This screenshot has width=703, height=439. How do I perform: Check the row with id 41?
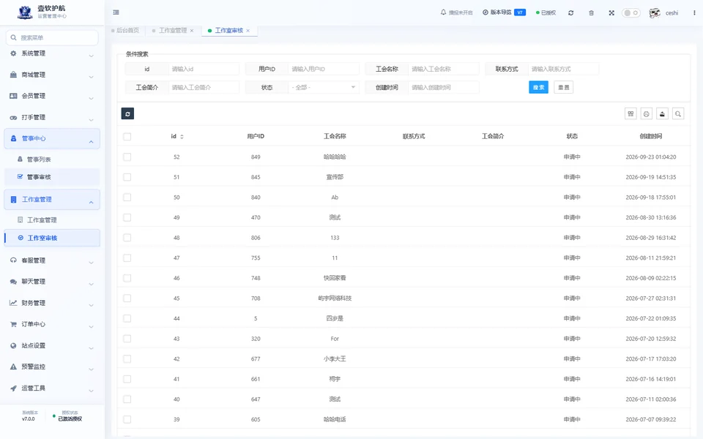pyautogui.click(x=127, y=379)
